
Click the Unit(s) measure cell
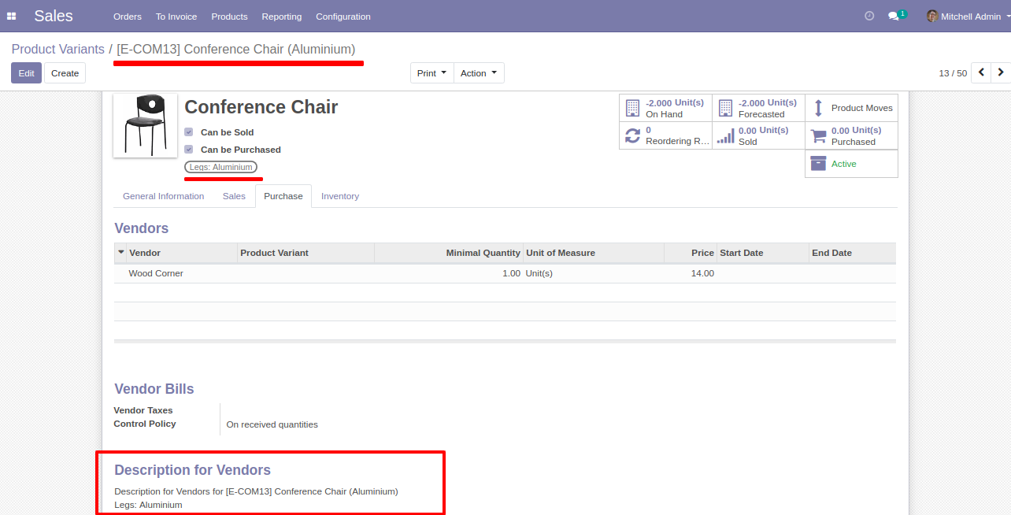(594, 273)
